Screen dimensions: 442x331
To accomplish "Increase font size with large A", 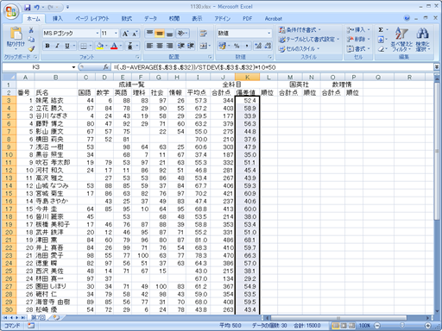I will [125, 34].
